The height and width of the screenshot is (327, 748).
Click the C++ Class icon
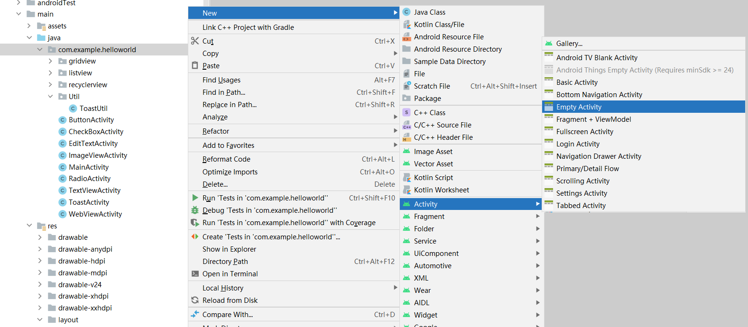tap(406, 113)
